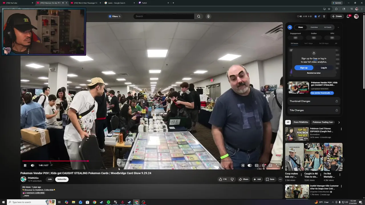Viewport: 365px width, 205px height.
Task: Open the Create menu
Action: pyautogui.click(x=337, y=16)
